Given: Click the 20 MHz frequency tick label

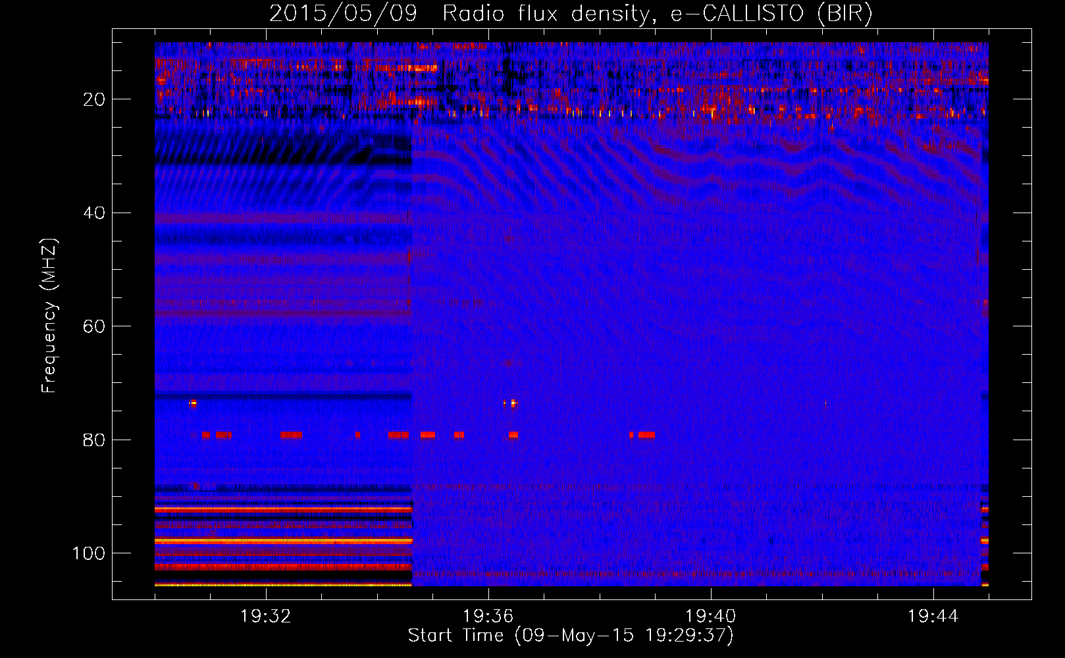Looking at the screenshot, I should tap(94, 99).
